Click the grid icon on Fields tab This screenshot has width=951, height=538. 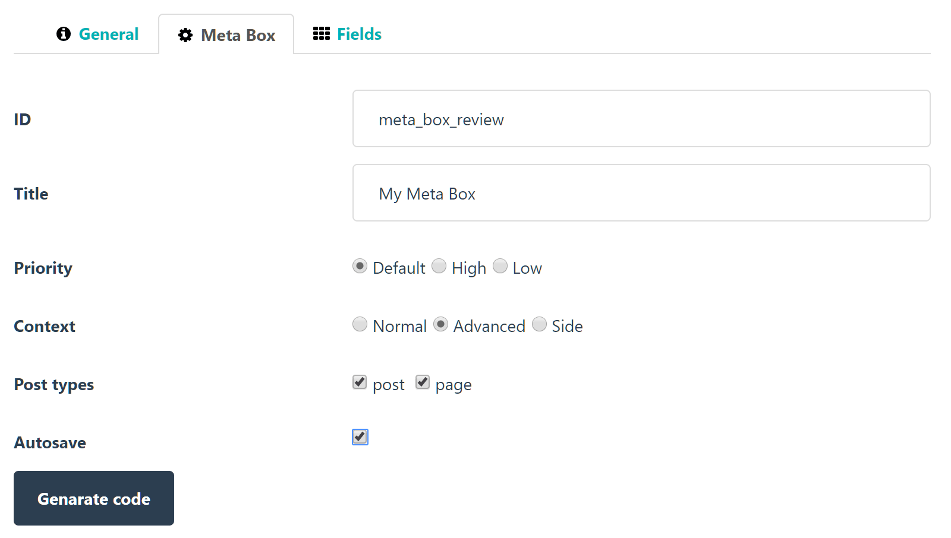[321, 34]
